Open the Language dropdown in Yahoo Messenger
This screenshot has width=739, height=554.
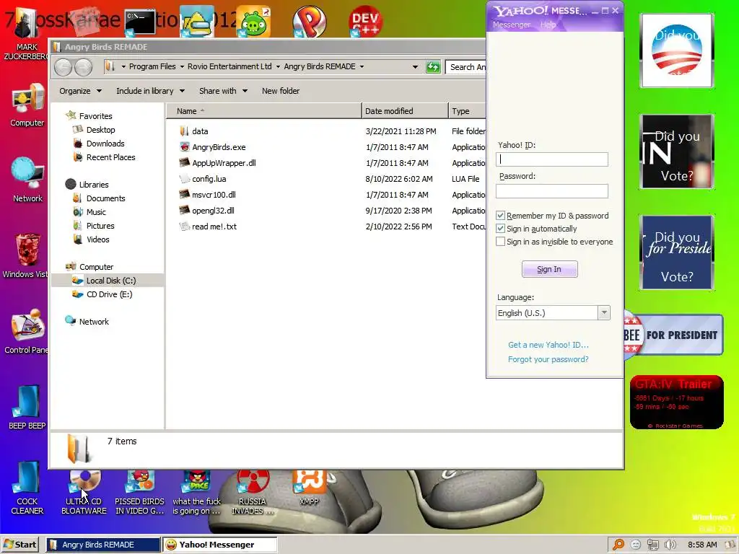coord(604,313)
